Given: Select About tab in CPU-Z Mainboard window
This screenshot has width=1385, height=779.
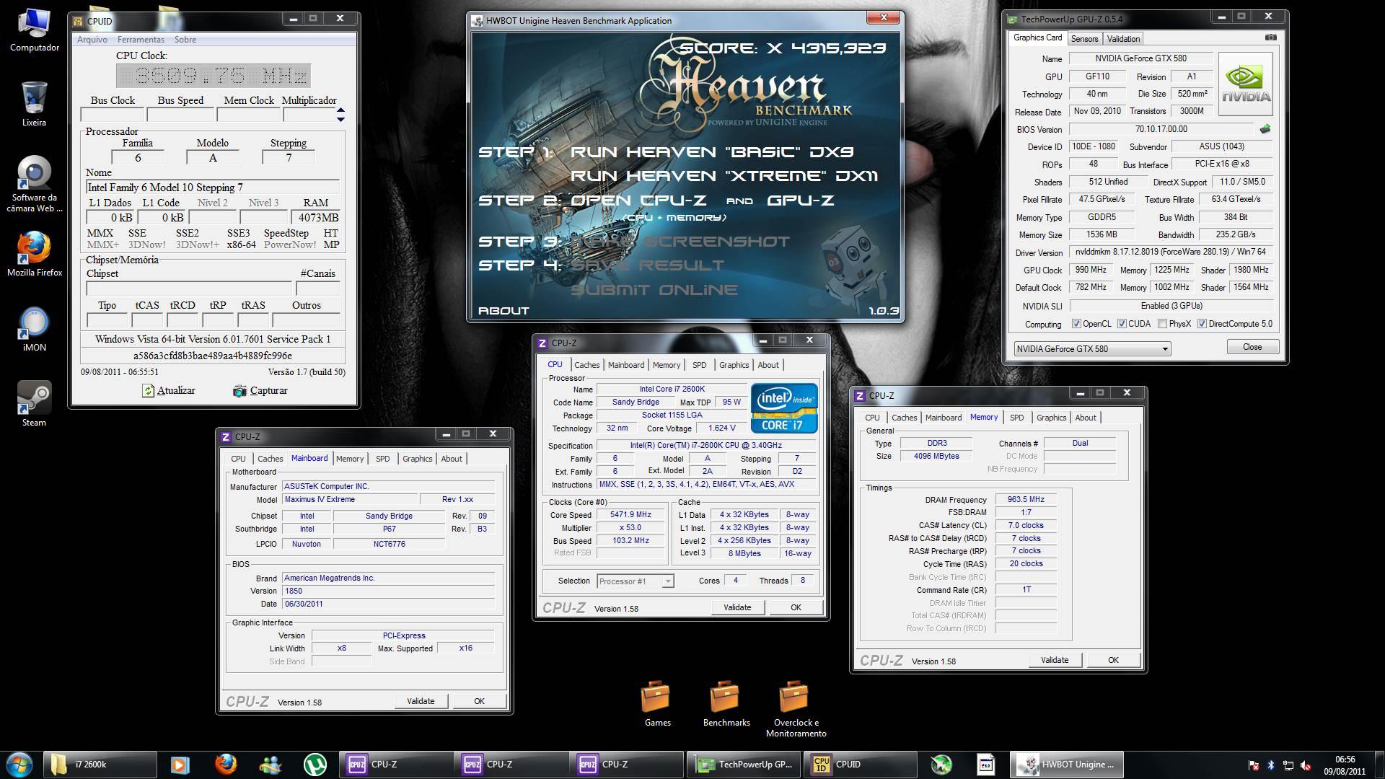Looking at the screenshot, I should pyautogui.click(x=452, y=459).
